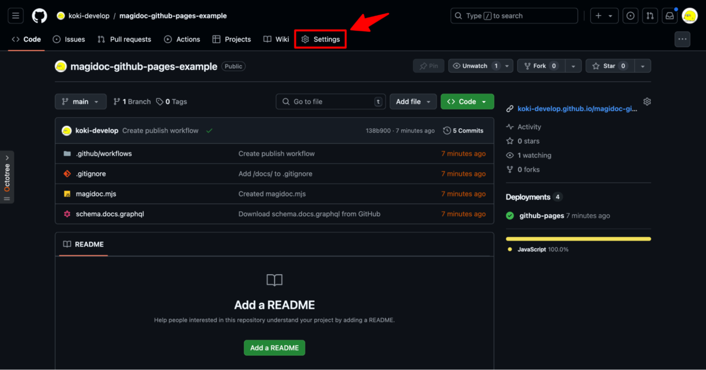The height and width of the screenshot is (370, 706).
Task: Expand the Star lists dropdown arrow
Action: point(643,66)
